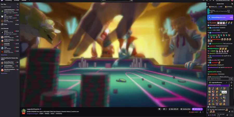Click the share stream icon

click(200, 112)
